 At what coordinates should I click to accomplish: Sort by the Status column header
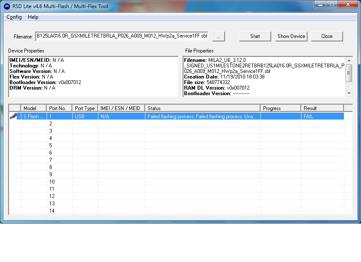coord(203,108)
